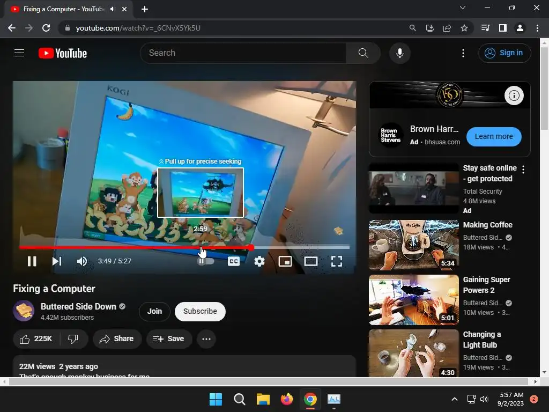The image size is (549, 412).
Task: Open the ad info icon
Action: 514,95
